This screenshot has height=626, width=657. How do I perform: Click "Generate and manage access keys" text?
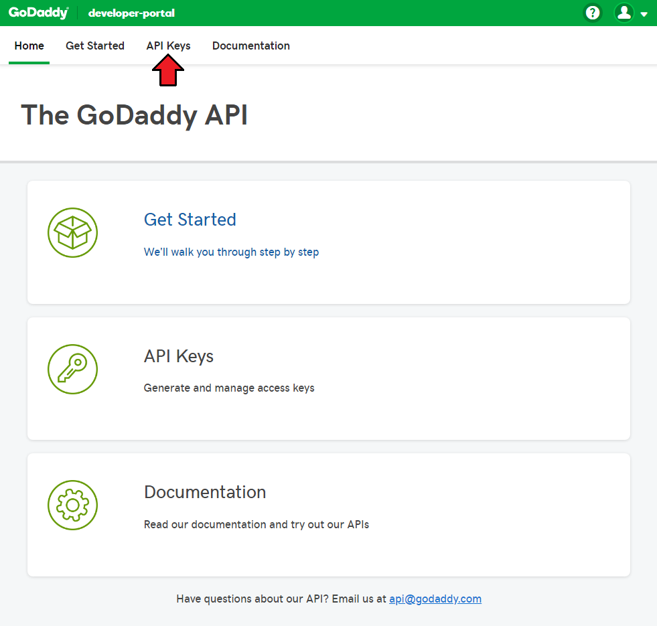click(x=229, y=388)
